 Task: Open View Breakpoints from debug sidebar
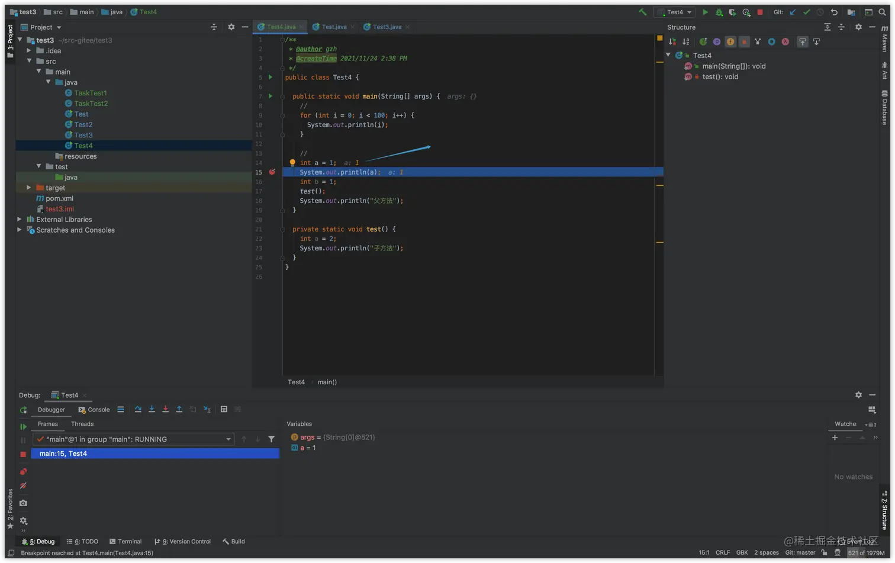(23, 471)
